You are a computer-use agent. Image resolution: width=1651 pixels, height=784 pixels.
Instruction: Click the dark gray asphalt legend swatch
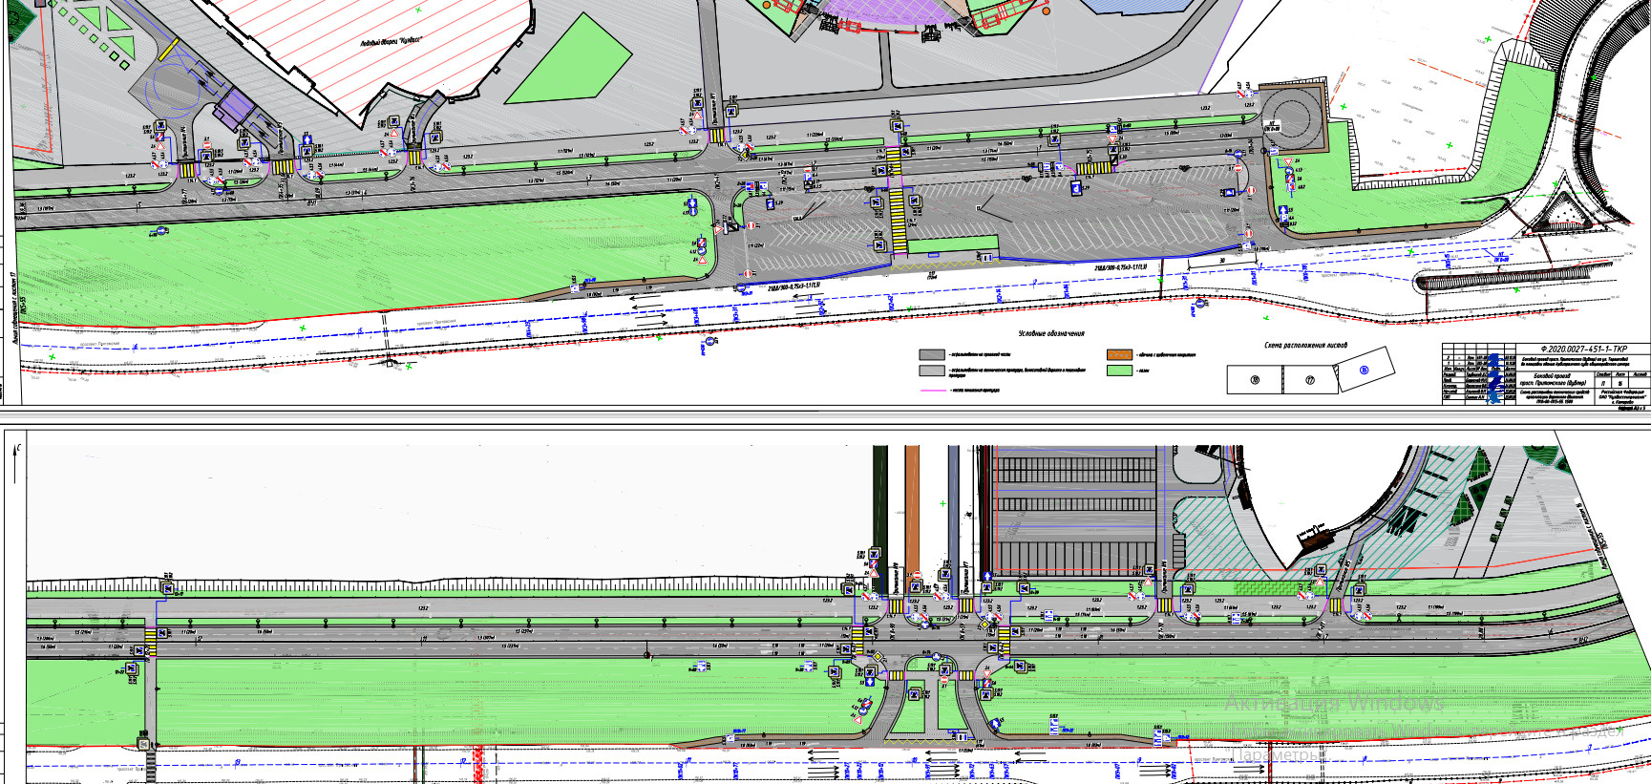coord(932,354)
